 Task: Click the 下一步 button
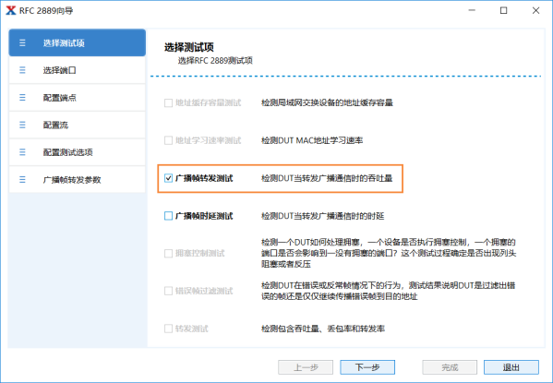click(367, 367)
